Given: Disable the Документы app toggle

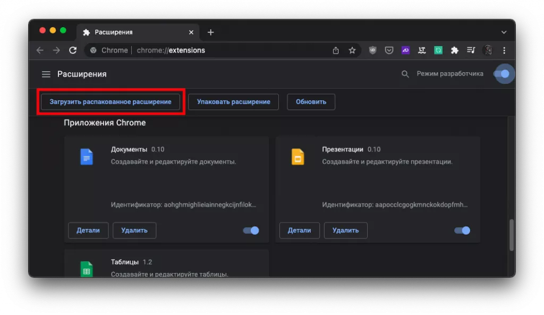Looking at the screenshot, I should pyautogui.click(x=251, y=231).
